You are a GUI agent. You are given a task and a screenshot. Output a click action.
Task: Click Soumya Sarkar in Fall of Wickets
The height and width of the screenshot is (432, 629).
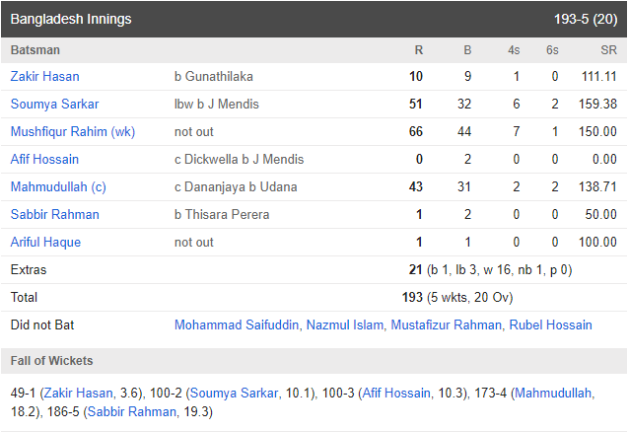[234, 394]
